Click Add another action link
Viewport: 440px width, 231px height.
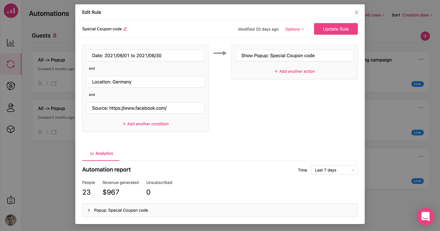pos(294,71)
